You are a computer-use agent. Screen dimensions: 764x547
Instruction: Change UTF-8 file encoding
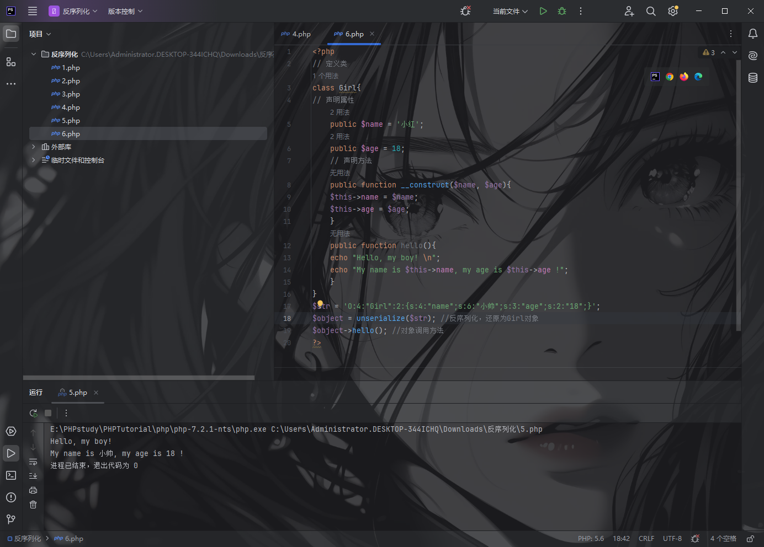coord(672,539)
